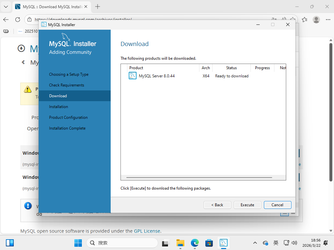Click horizontal scrollbar of product list
This screenshot has height=250, width=334.
pyautogui.click(x=199, y=178)
